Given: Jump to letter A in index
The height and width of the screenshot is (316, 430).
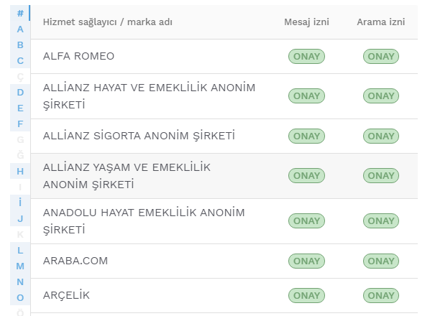Looking at the screenshot, I should pyautogui.click(x=20, y=29).
